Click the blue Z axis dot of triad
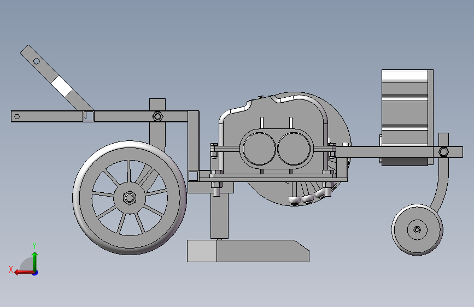The height and width of the screenshot is (307, 474). pos(36,273)
